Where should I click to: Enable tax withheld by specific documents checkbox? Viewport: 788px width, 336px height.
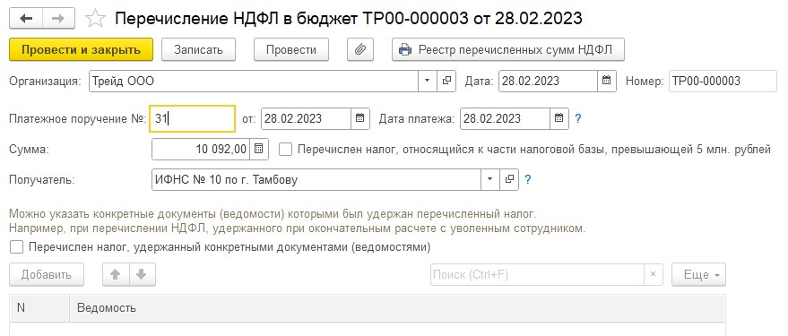point(16,247)
